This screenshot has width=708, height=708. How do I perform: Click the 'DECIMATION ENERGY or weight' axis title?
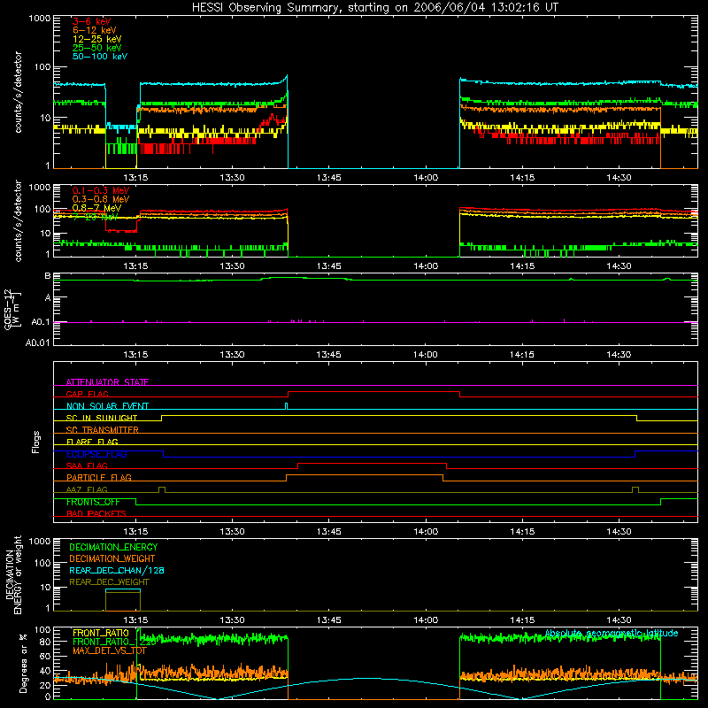(x=13, y=574)
